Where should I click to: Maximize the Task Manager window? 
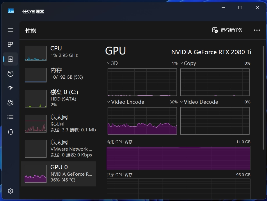coord(240,8)
